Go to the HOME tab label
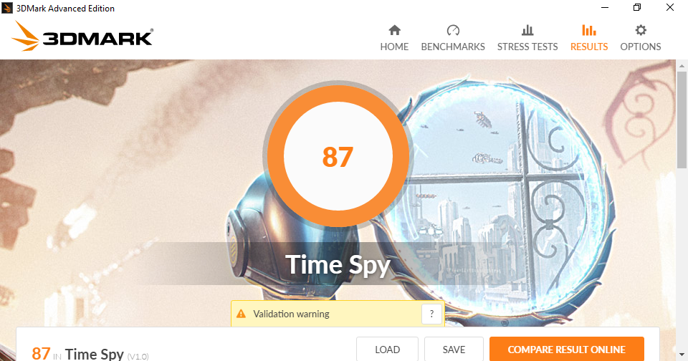688x361 pixels. (x=394, y=47)
